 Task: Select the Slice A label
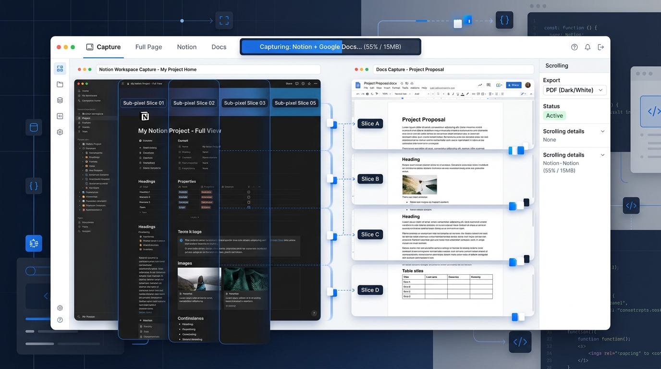[x=370, y=123]
